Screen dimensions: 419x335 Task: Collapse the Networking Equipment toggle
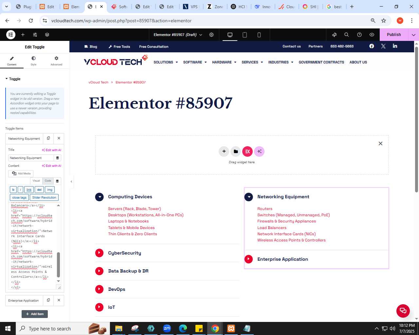coord(249,197)
